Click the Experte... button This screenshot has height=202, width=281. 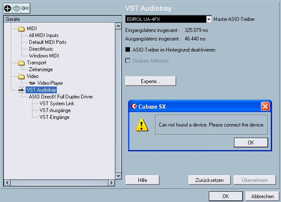click(x=150, y=81)
